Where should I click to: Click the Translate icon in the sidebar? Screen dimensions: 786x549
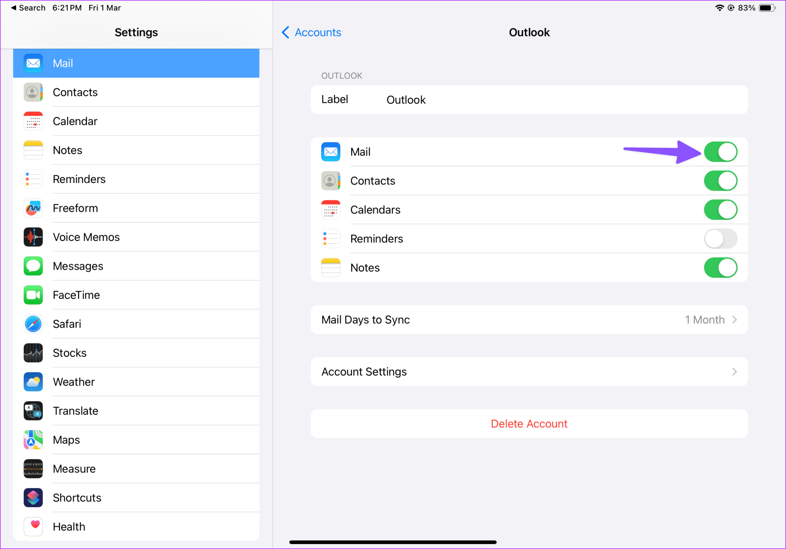tap(33, 411)
